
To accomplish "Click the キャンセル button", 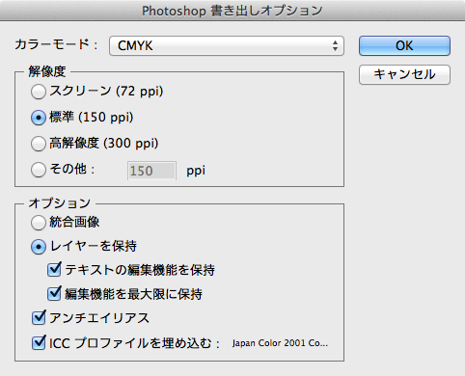I will [404, 74].
